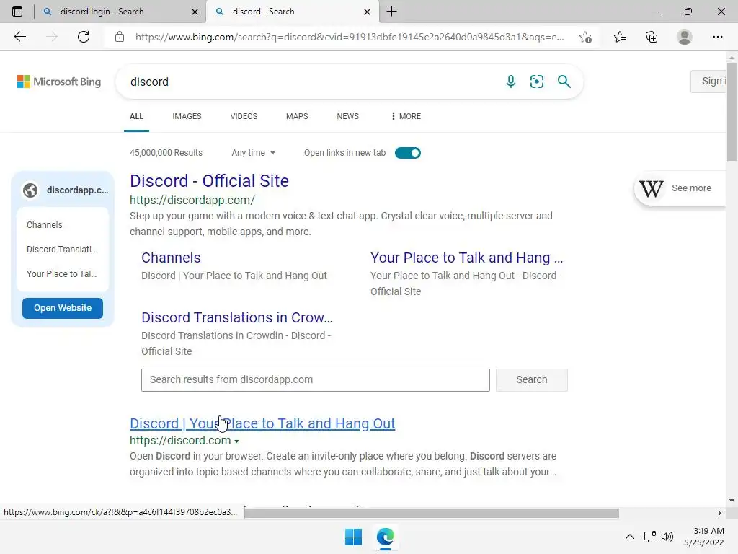
Task: Expand the arrow beside https://discord.com
Action: coord(236,441)
